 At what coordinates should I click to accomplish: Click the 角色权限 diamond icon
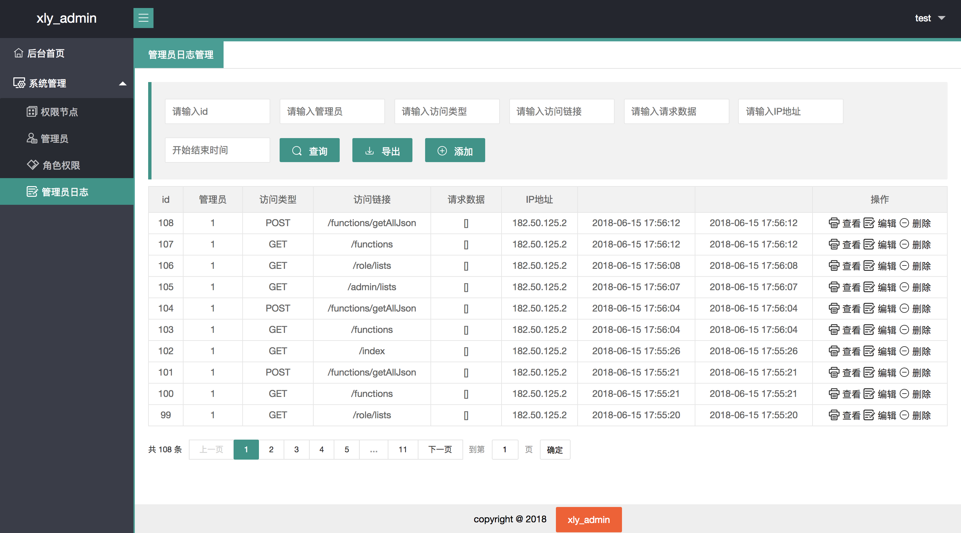point(33,165)
